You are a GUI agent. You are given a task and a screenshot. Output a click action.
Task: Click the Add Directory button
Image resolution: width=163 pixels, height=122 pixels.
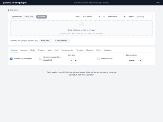(61, 41)
